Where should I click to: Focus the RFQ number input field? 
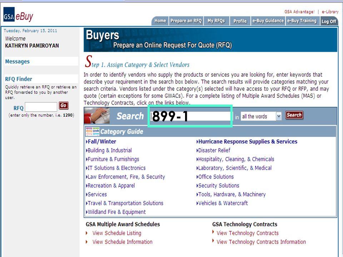[41, 107]
